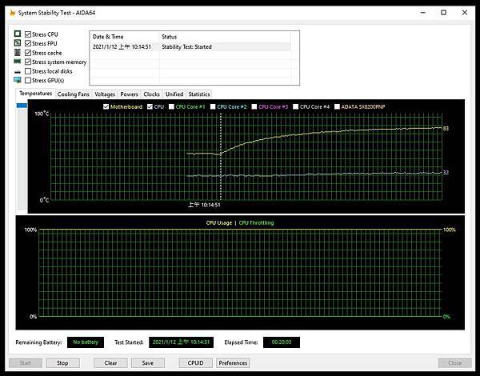
Task: Click the FPU icon beside Stress FPU
Action: 17,44
